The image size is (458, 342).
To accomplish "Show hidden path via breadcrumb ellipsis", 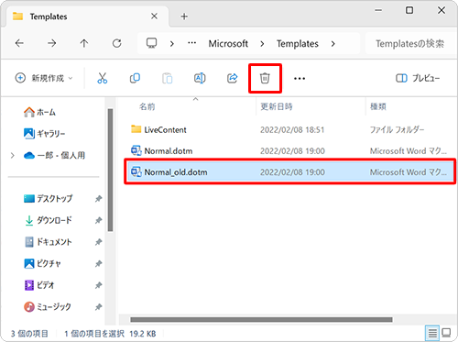I will 191,43.
